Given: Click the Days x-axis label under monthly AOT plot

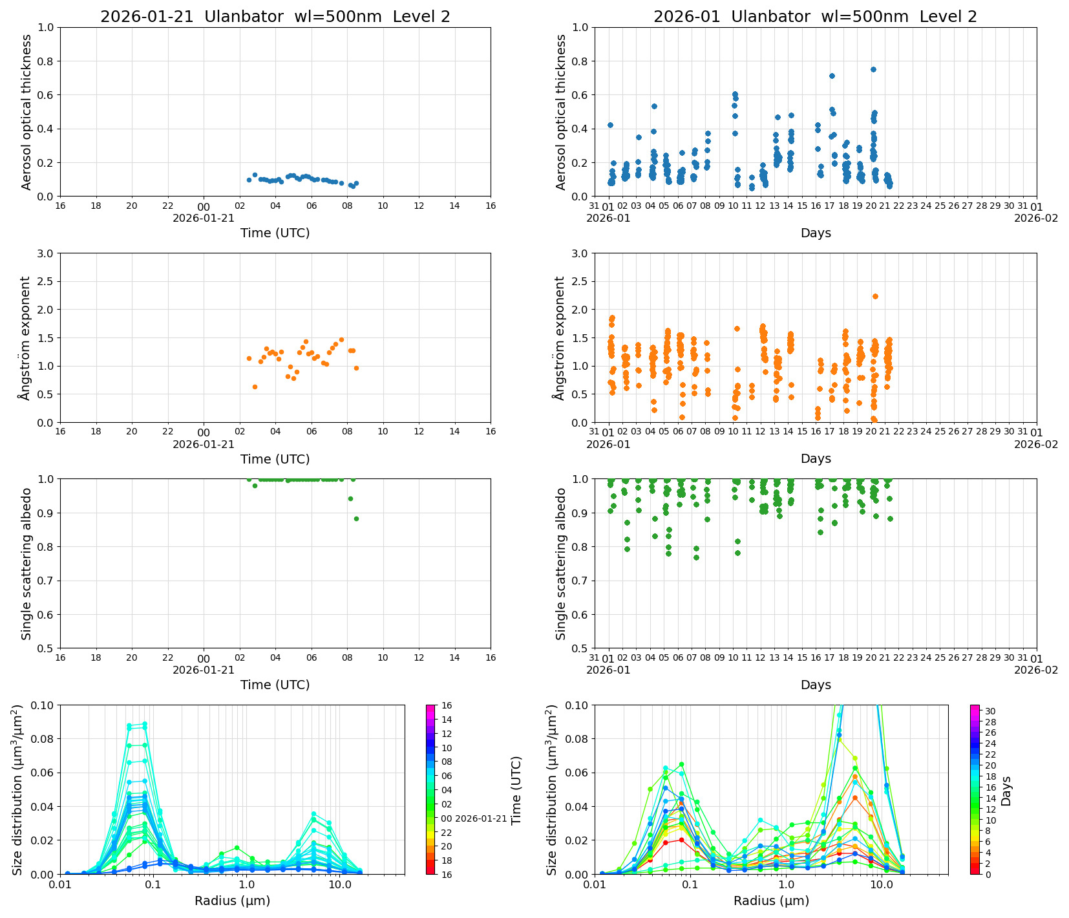Looking at the screenshot, I should tap(816, 233).
